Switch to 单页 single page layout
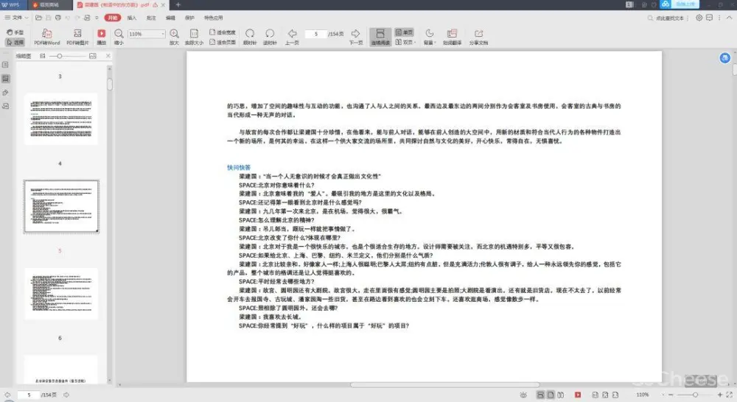The height and width of the screenshot is (402, 737). [404, 32]
